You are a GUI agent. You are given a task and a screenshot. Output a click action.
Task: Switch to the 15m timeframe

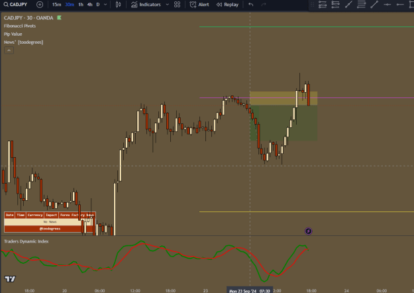tap(56, 5)
